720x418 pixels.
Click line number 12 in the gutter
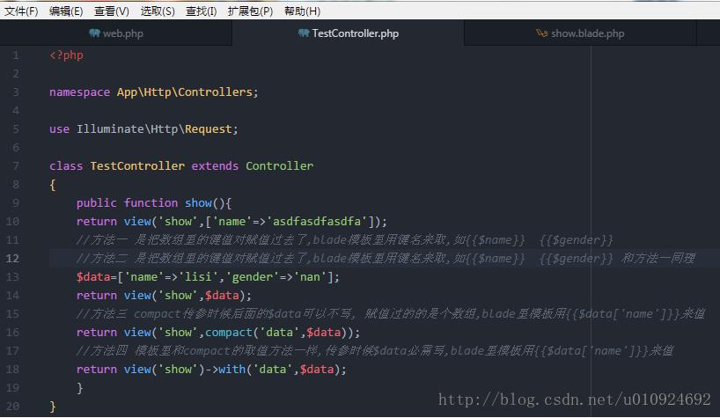(13, 259)
